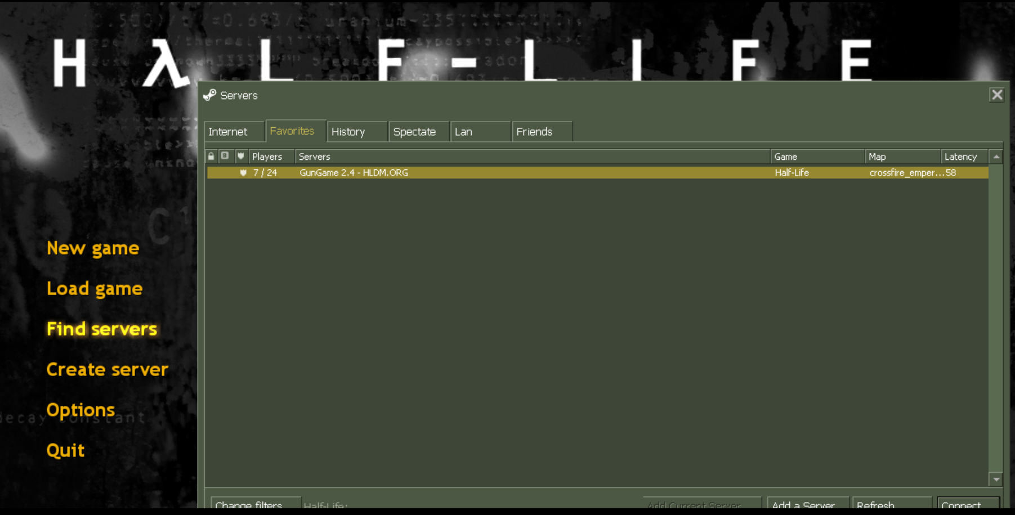Sort by the Servers column header
1015x515 pixels.
[533, 156]
